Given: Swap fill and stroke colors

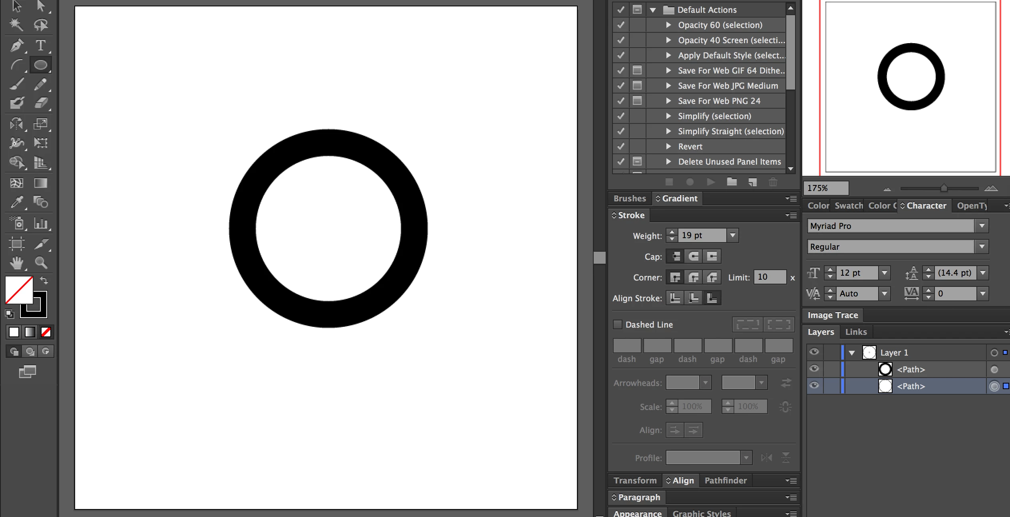Looking at the screenshot, I should point(44,280).
